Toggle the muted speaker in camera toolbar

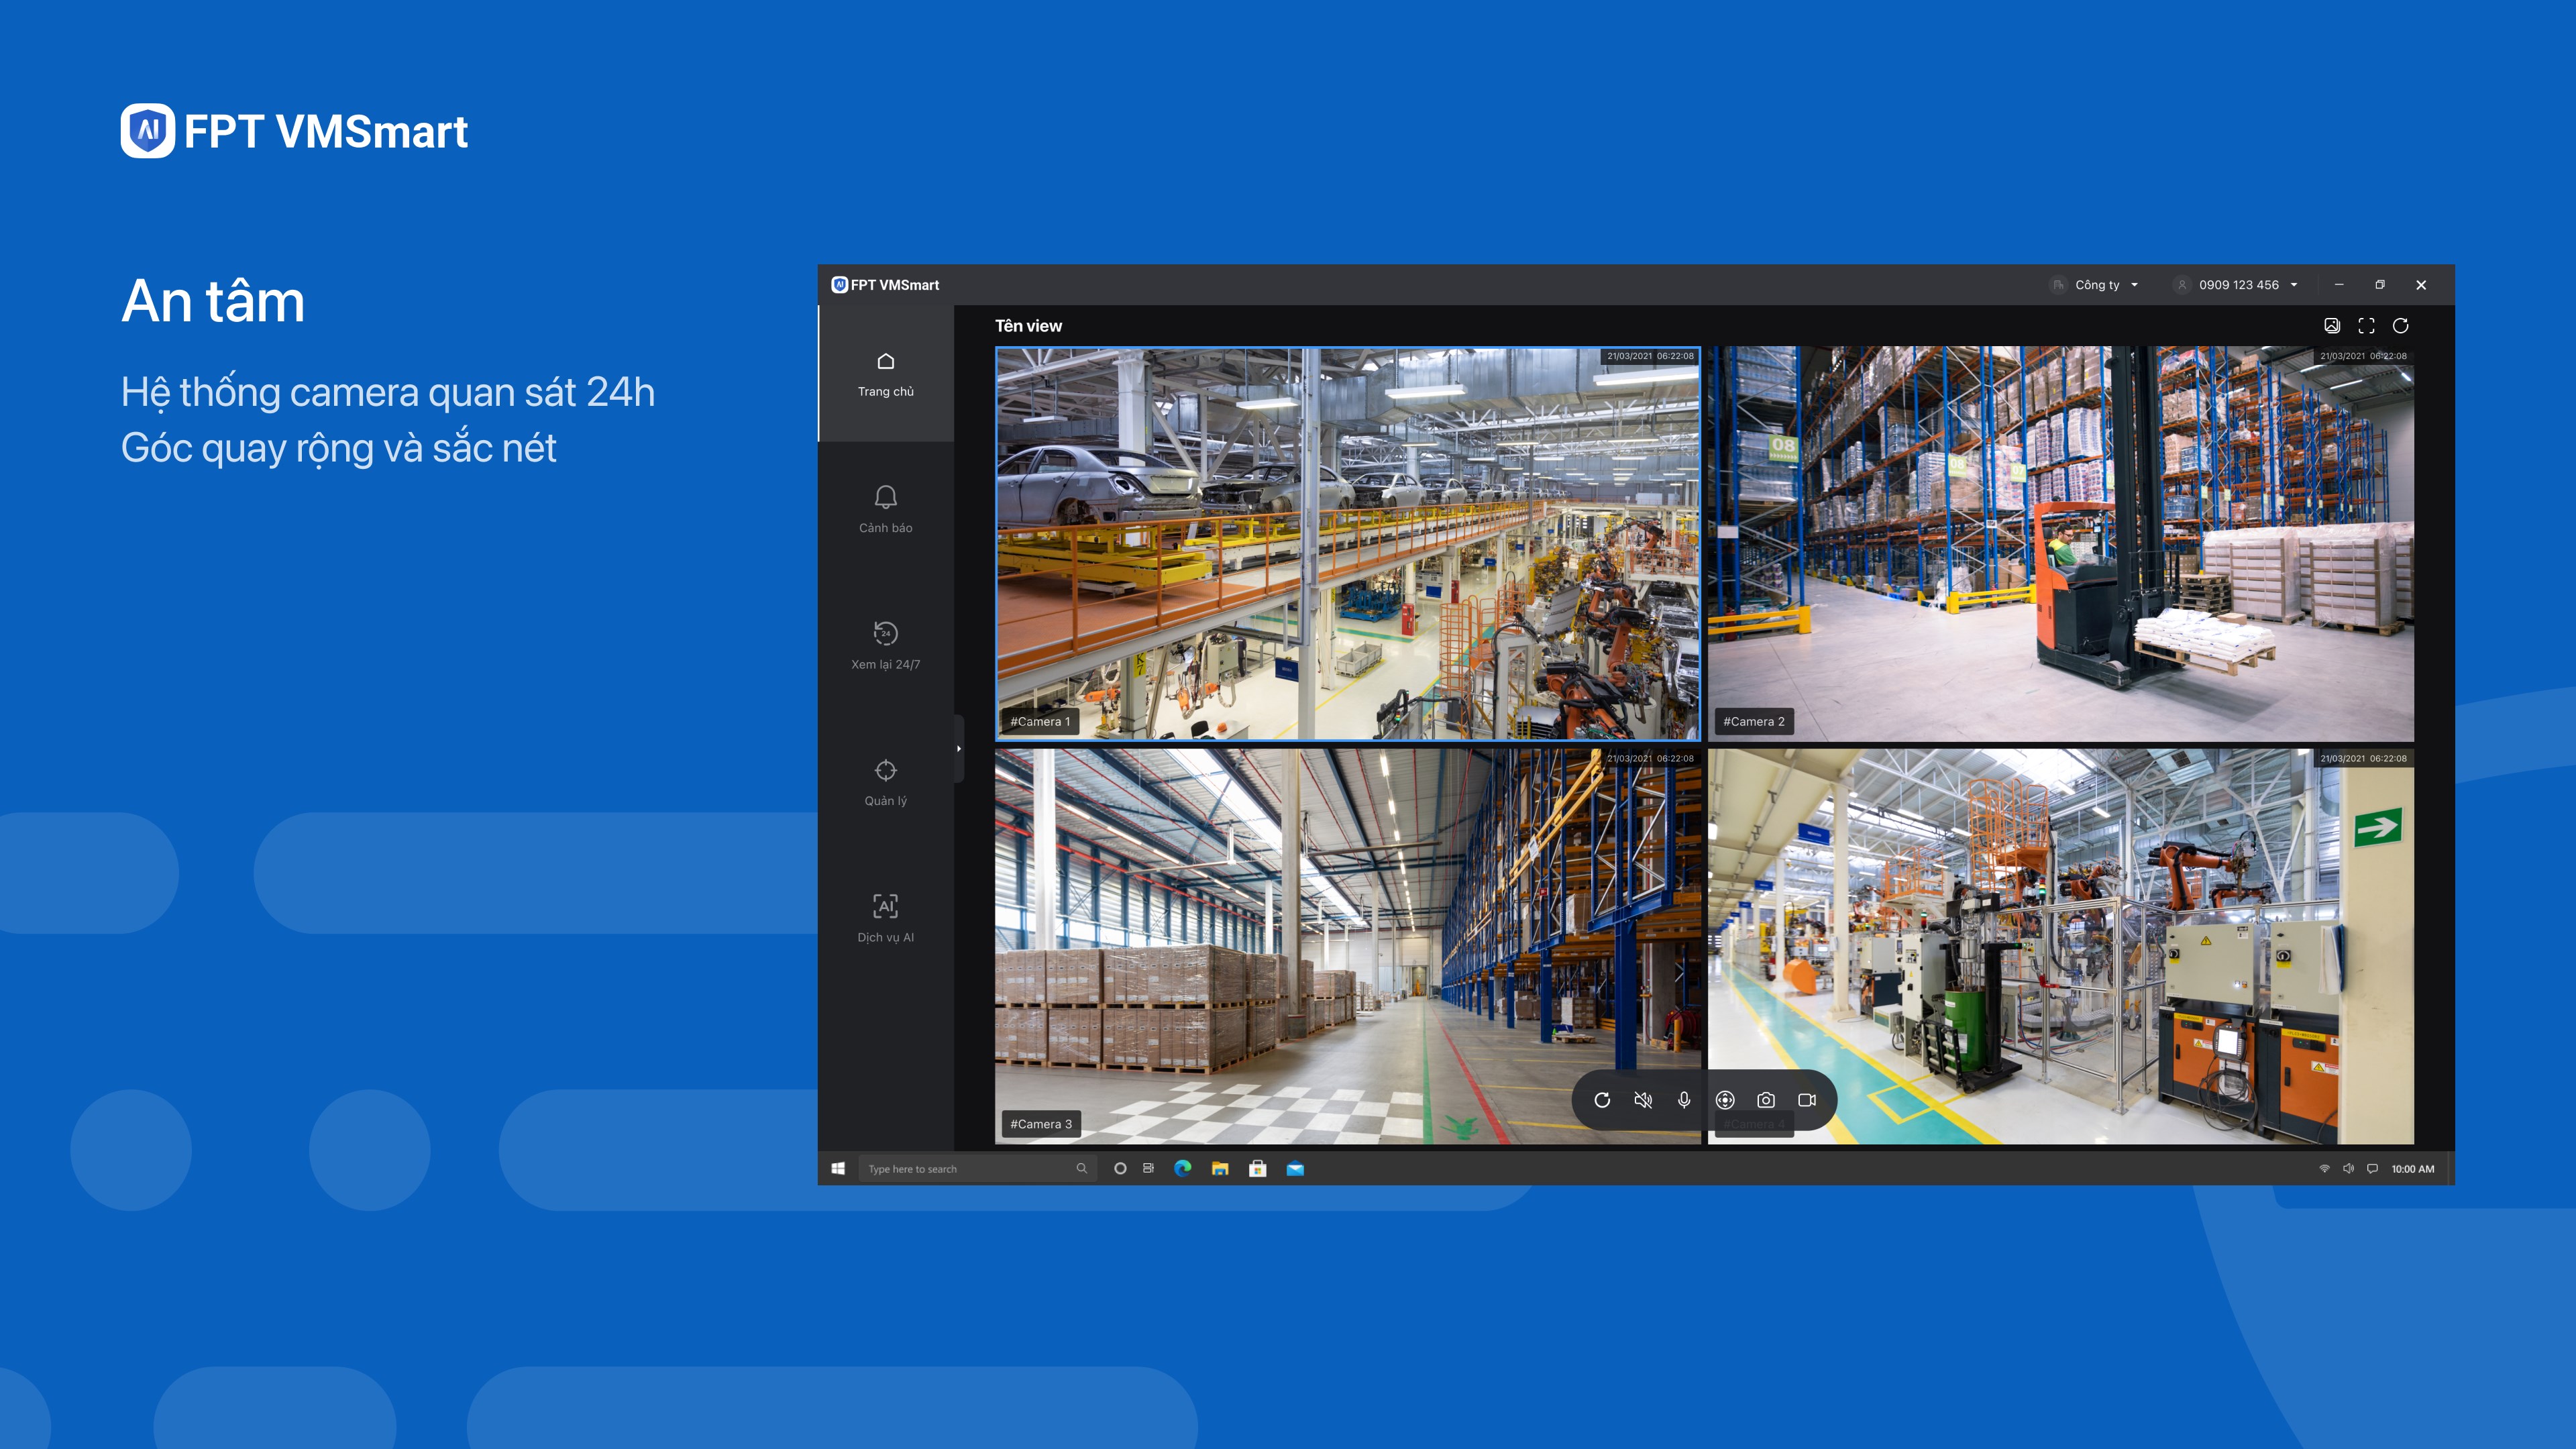click(1643, 1100)
